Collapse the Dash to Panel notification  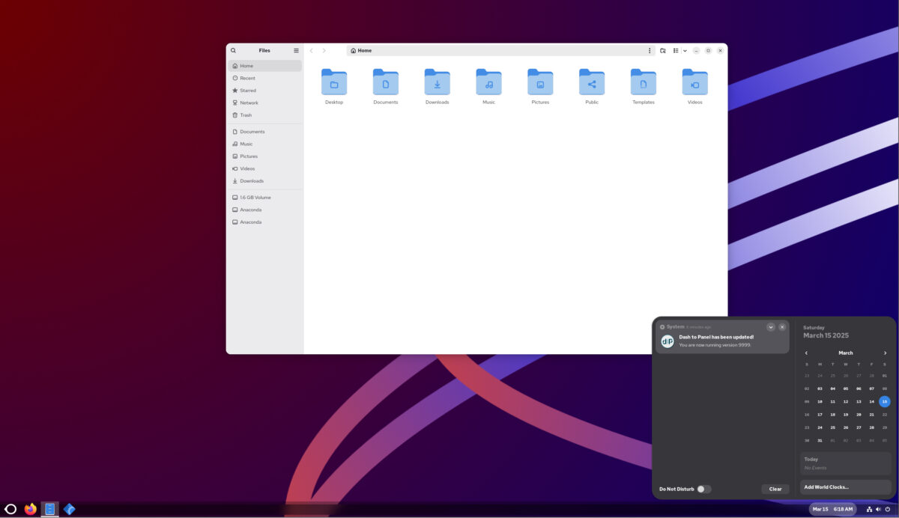(x=770, y=326)
